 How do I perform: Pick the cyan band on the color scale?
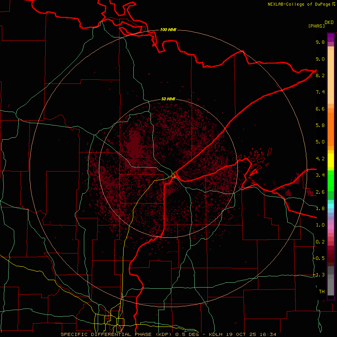click(x=331, y=206)
